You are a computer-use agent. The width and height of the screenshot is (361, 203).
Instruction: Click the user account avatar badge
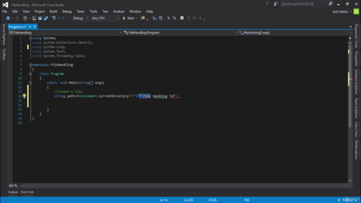(356, 11)
